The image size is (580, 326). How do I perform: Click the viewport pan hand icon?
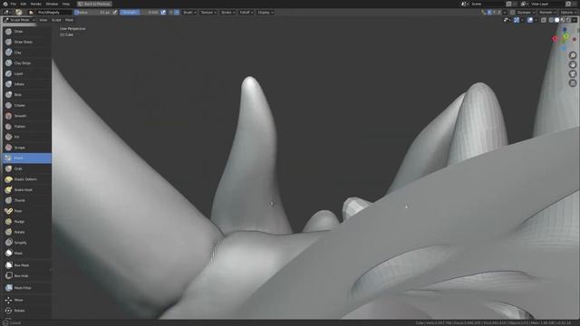tap(573, 64)
